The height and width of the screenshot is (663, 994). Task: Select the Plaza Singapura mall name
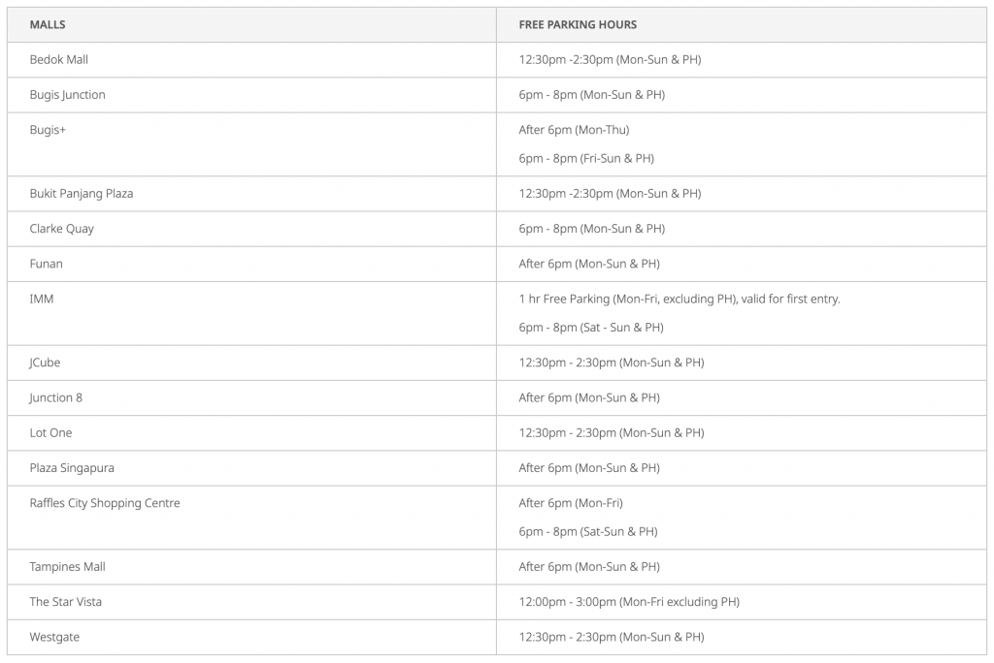coord(72,468)
